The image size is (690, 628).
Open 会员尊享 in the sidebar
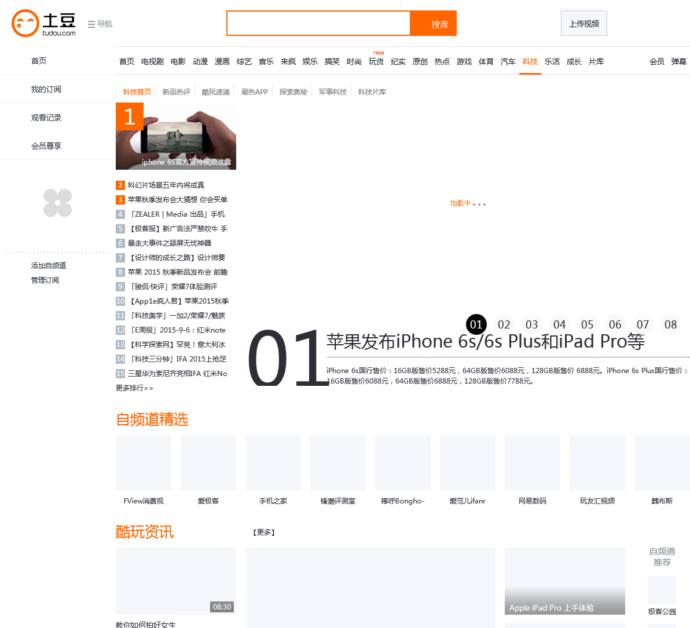(x=46, y=146)
